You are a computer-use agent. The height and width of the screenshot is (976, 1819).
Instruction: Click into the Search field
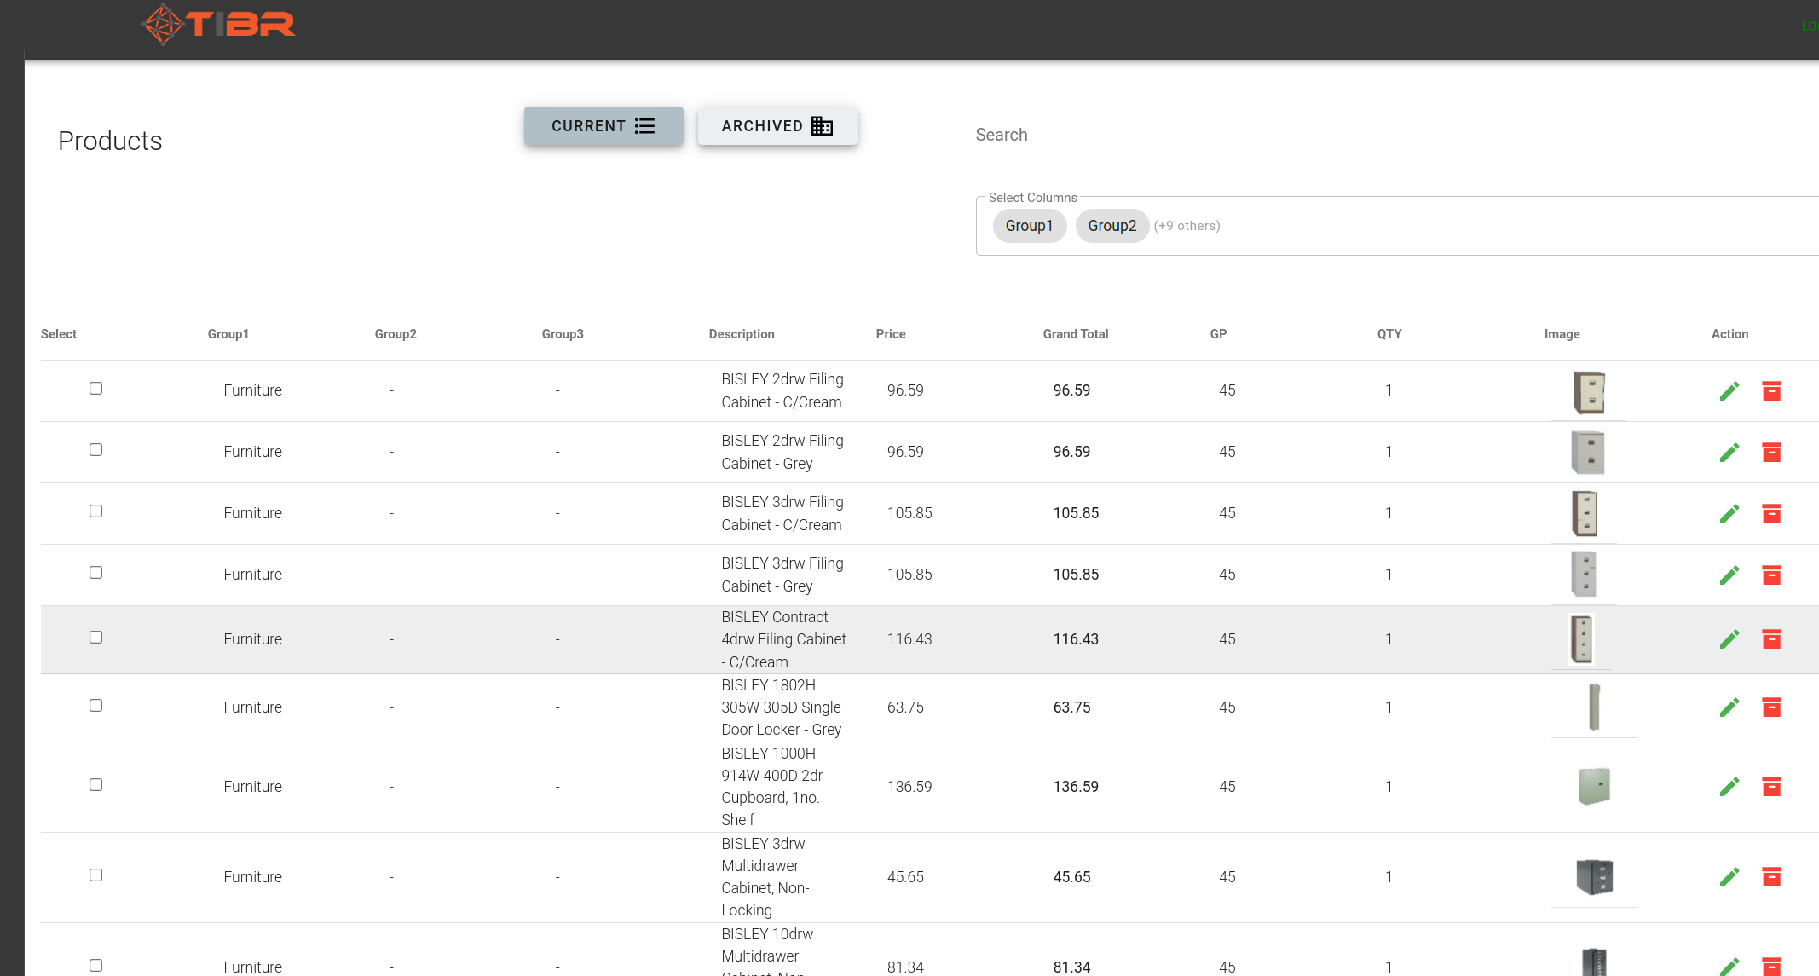coord(1397,135)
